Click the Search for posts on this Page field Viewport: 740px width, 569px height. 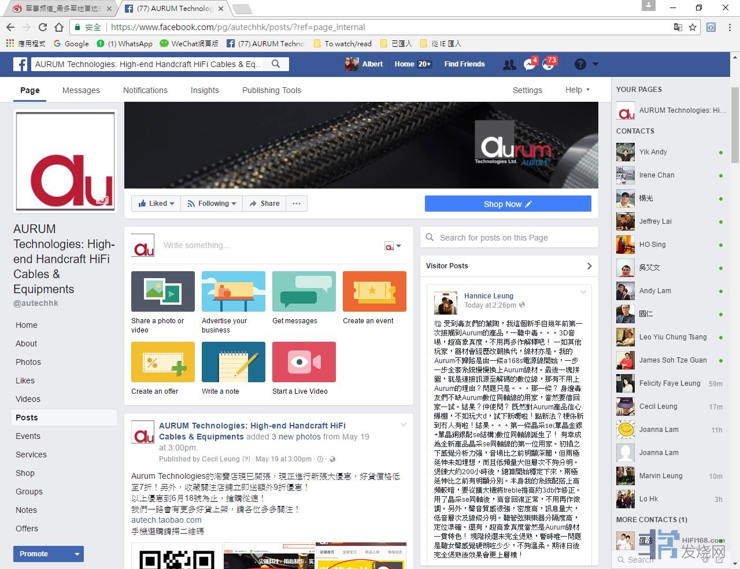coord(509,238)
